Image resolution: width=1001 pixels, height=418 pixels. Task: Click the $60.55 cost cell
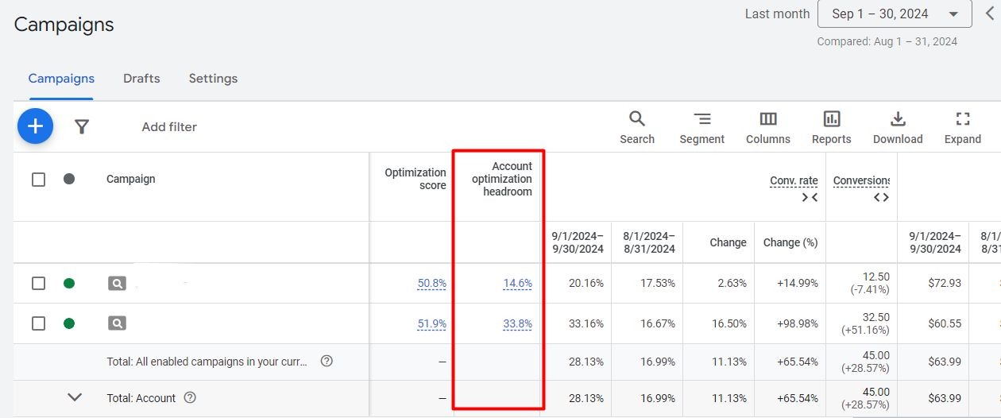(945, 323)
